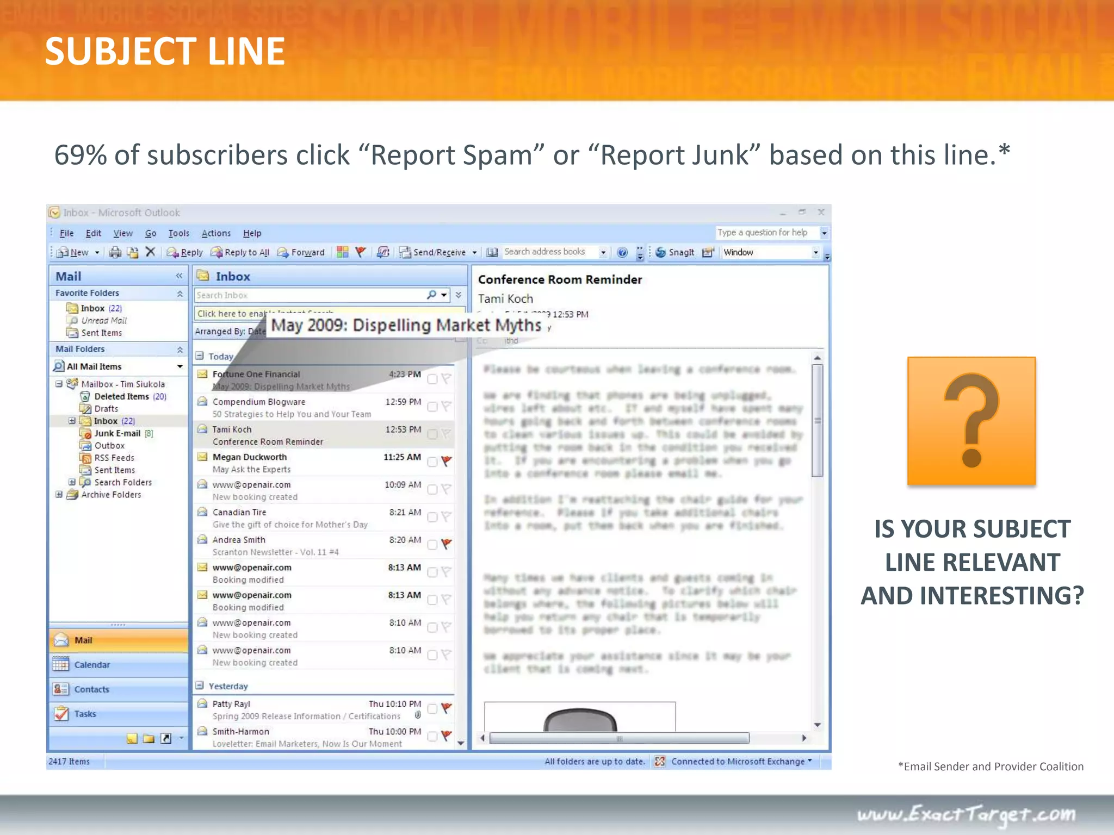This screenshot has height=835, width=1114.
Task: Flag the Compendium Blogware message
Action: click(447, 406)
